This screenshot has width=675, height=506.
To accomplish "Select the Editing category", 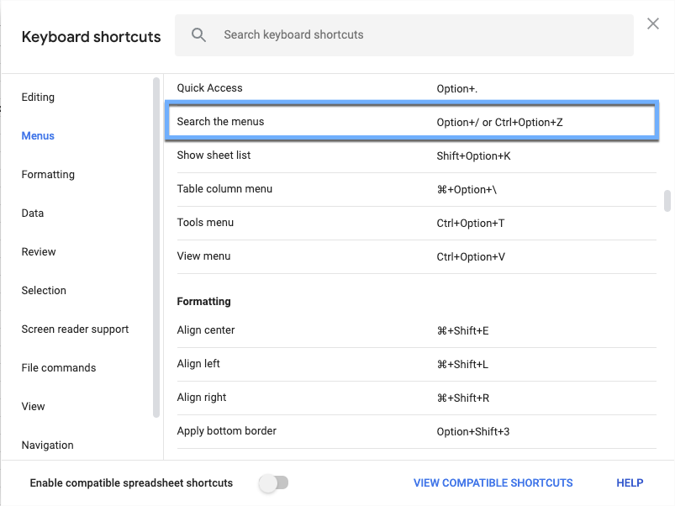I will (38, 98).
